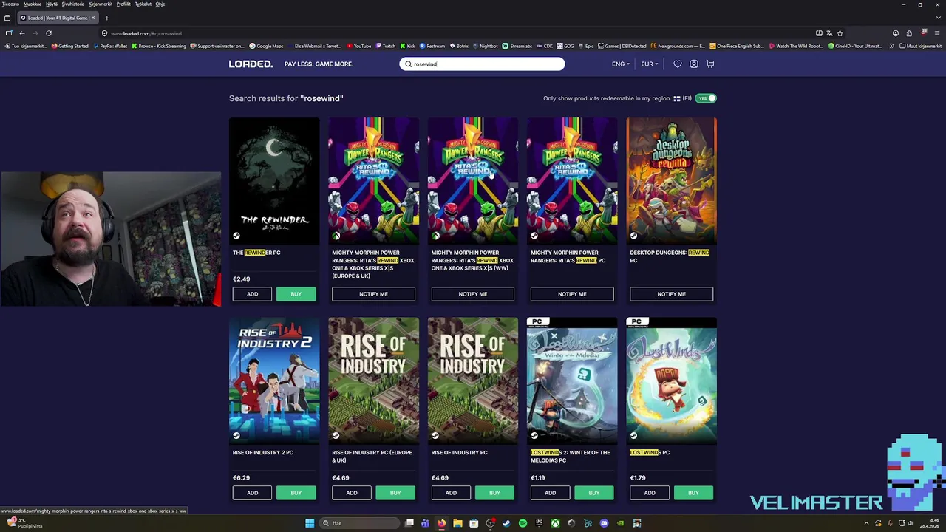
Task: Open the shopping cart icon
Action: point(710,64)
